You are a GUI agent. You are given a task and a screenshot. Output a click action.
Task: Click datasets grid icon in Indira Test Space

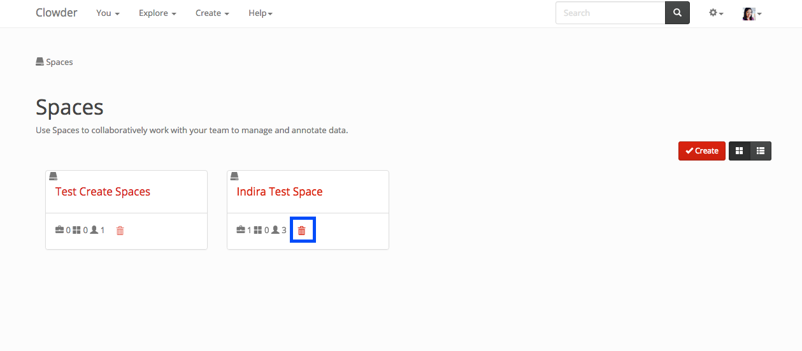(x=258, y=230)
